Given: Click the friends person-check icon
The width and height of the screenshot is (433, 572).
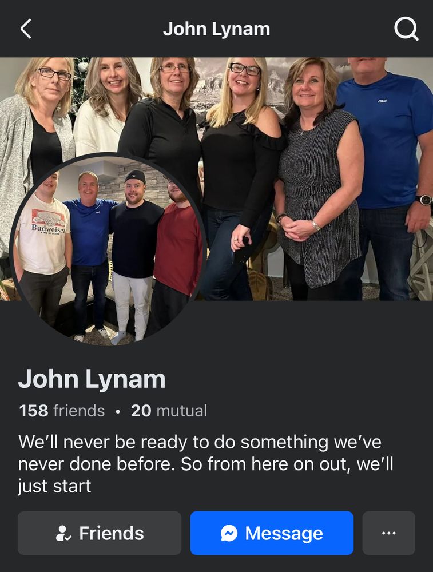Looking at the screenshot, I should [x=63, y=533].
